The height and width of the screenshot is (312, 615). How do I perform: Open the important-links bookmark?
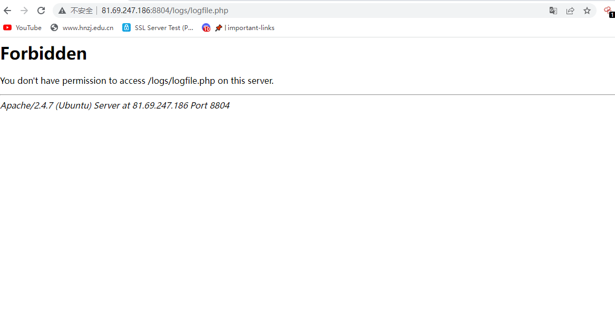click(249, 28)
